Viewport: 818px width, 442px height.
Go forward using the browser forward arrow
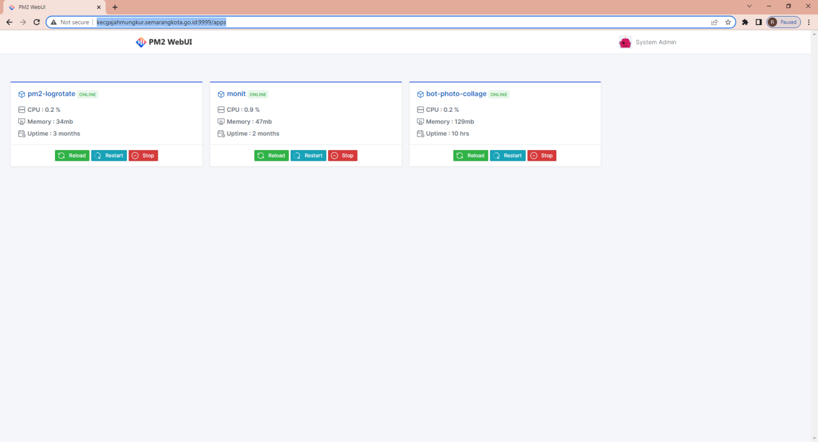point(23,22)
